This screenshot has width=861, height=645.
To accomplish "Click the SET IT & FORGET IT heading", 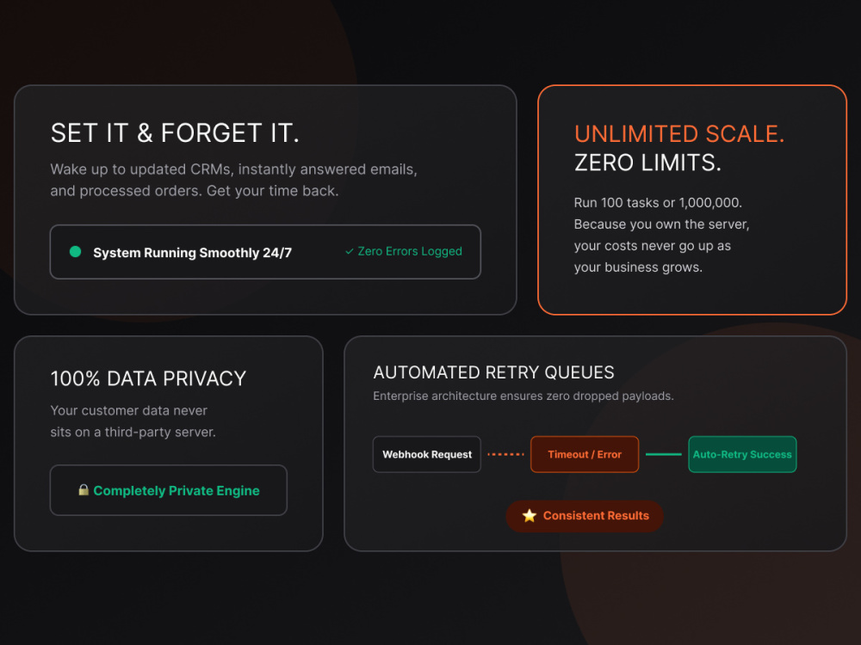I will [x=175, y=133].
